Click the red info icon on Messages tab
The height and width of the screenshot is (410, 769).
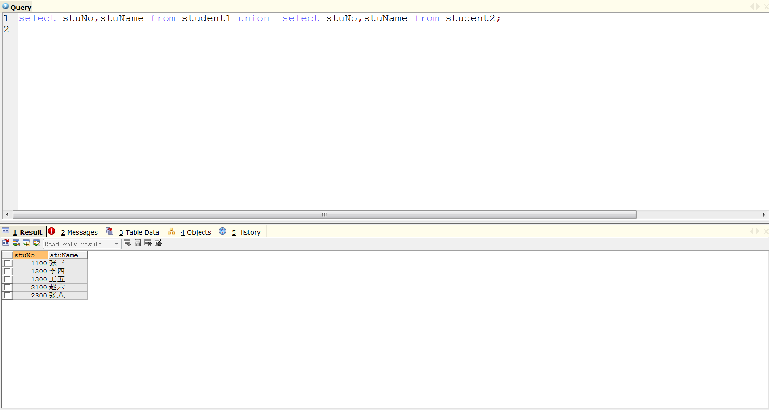[x=52, y=231]
